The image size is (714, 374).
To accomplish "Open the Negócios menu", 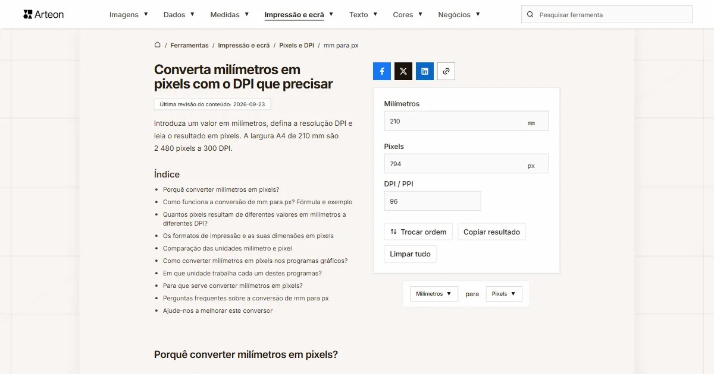I will pos(459,15).
